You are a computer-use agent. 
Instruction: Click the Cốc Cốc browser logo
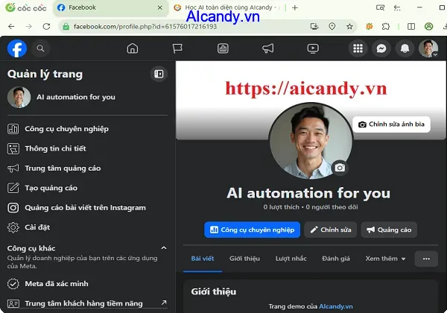25,7
